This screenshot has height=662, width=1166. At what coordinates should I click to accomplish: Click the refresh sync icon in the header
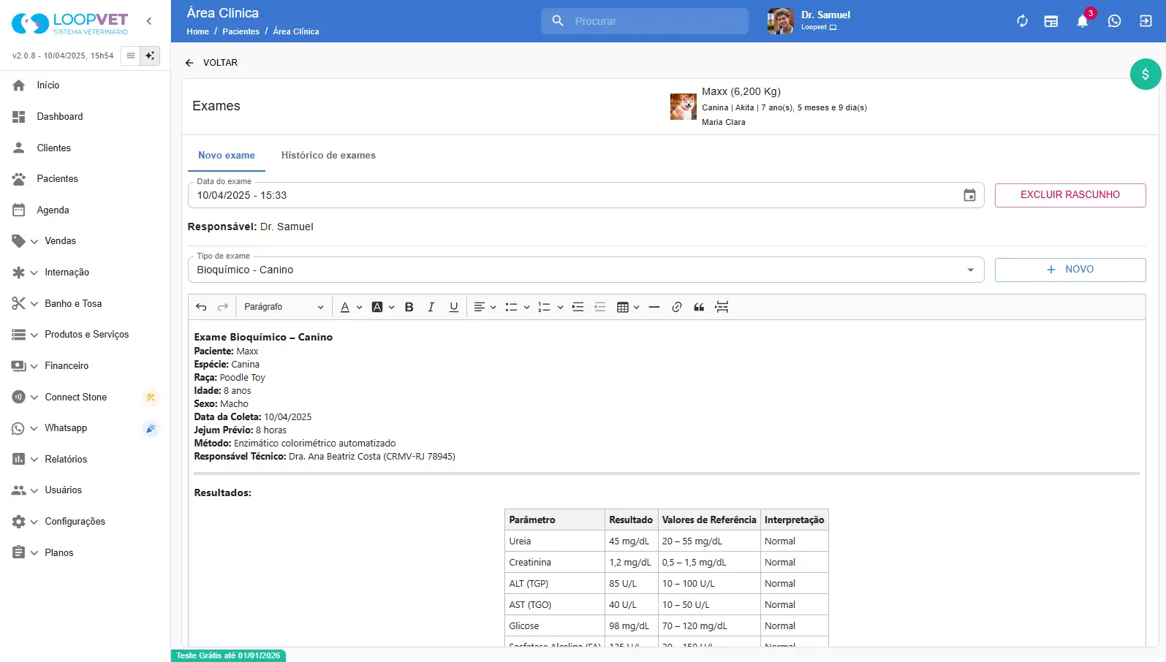pos(1022,21)
